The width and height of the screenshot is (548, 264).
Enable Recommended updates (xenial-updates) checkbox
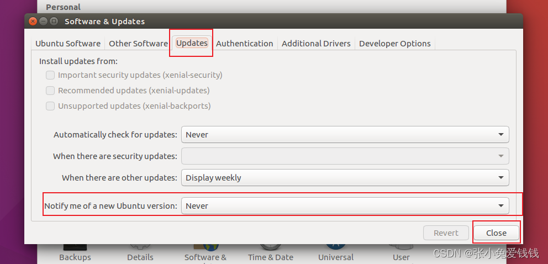[x=50, y=91]
